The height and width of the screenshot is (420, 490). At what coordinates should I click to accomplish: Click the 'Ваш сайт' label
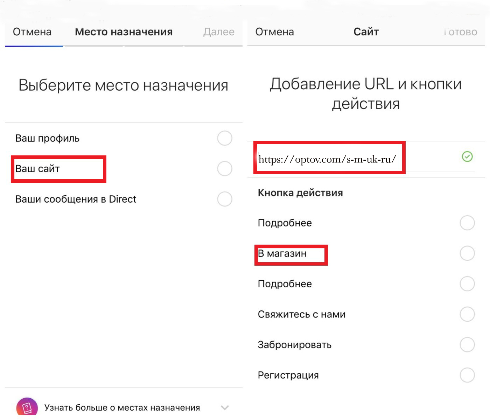(x=37, y=169)
